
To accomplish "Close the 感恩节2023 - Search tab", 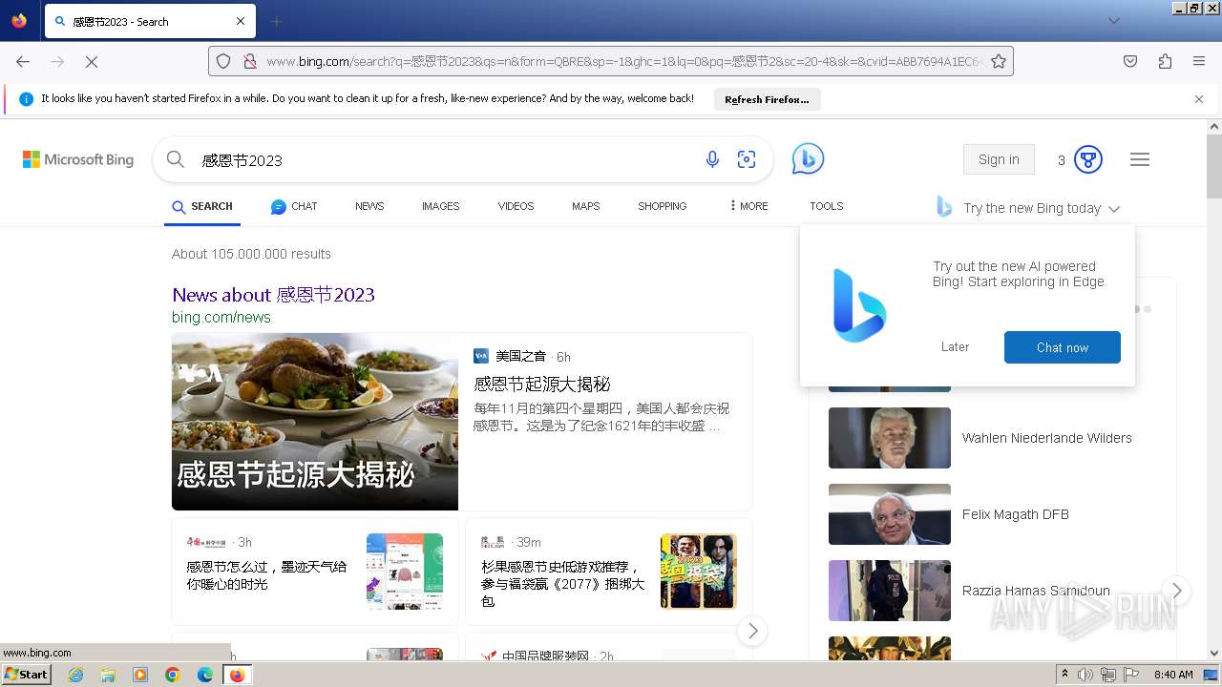I will point(241,21).
